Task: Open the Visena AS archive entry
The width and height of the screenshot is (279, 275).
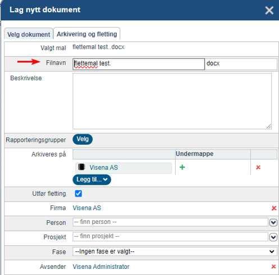Action: pos(104,167)
